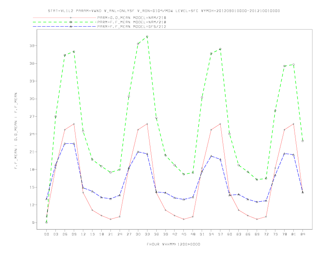Click the x-axis tick label 66
Viewport: 330px width, 255px height.
pos(248,234)
